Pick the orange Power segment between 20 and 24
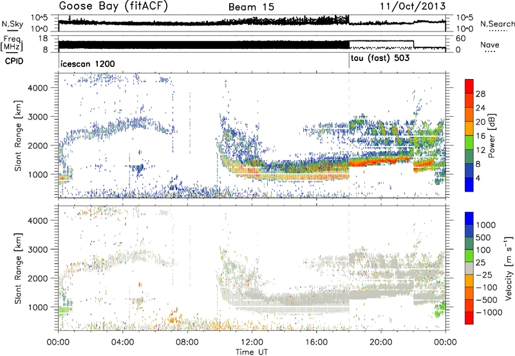 click(469, 115)
